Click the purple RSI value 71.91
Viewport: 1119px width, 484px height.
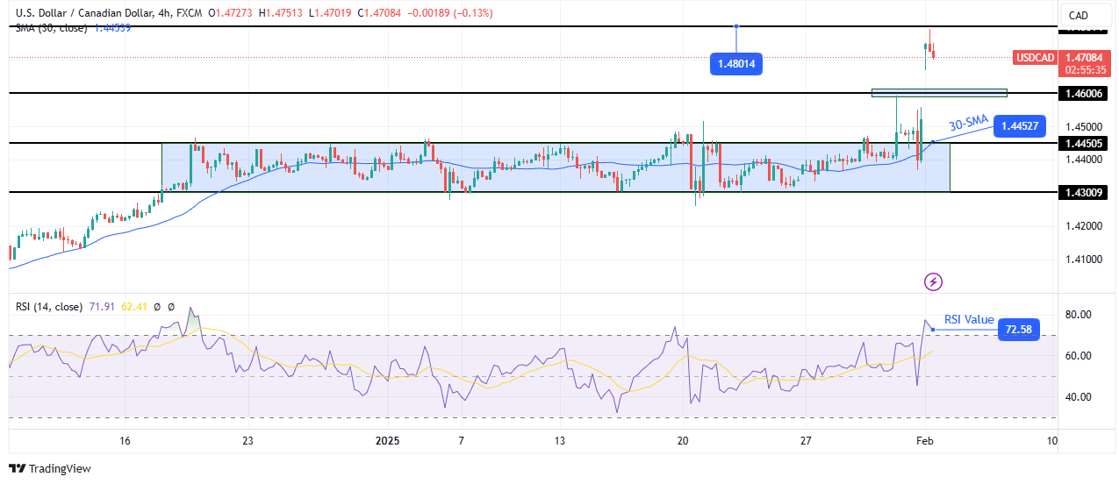coord(102,307)
